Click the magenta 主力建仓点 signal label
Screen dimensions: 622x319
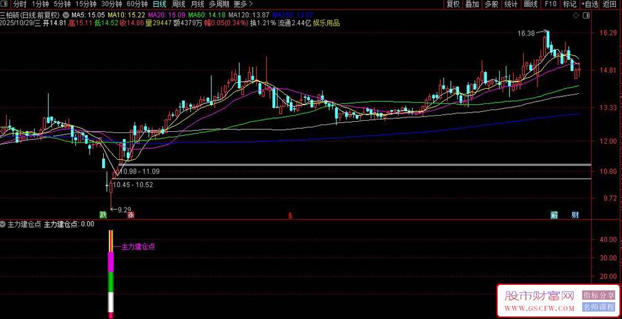(x=137, y=246)
